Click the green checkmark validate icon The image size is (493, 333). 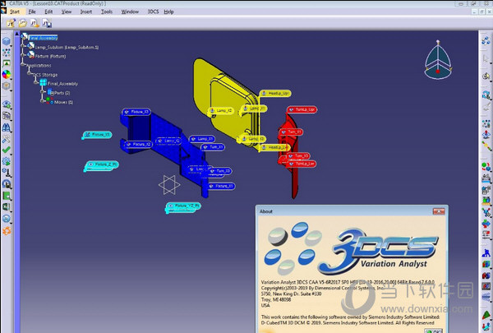7,150
